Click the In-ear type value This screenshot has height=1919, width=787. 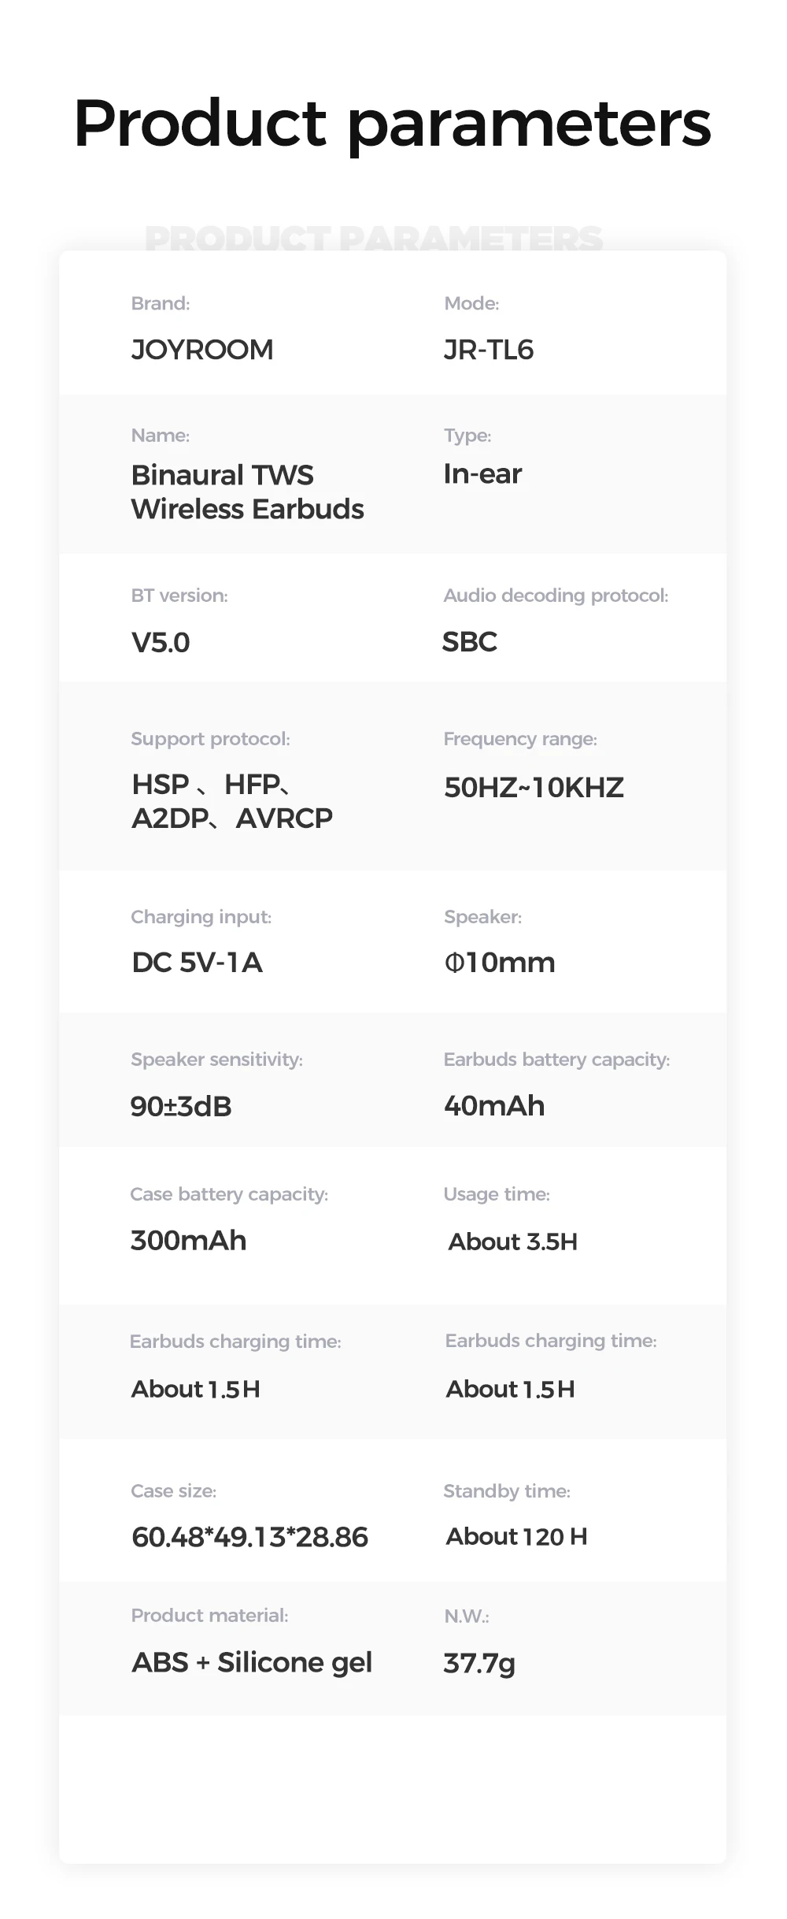[x=482, y=473]
